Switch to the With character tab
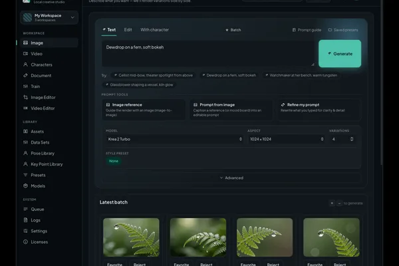 (154, 30)
